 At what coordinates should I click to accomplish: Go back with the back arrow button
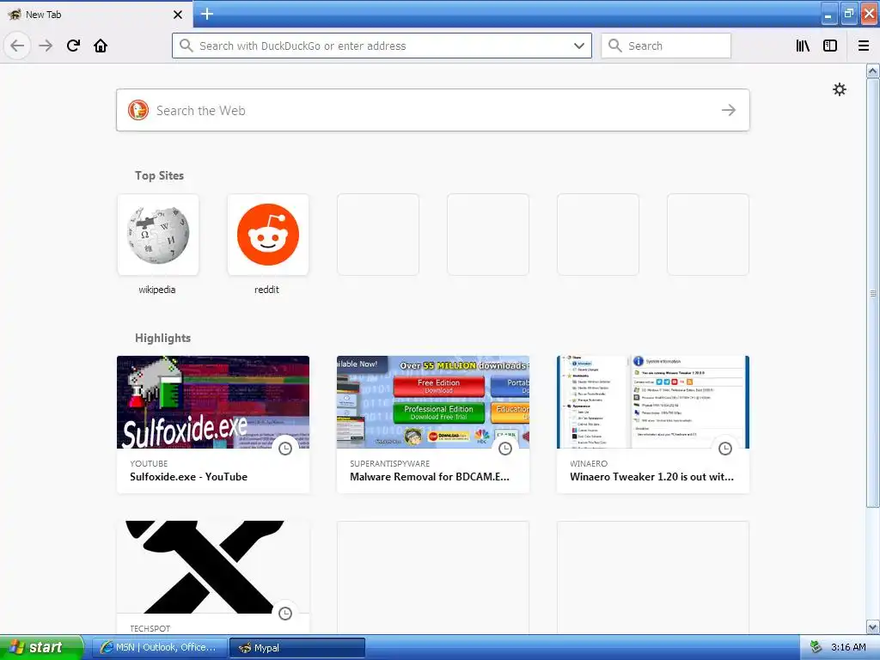tap(17, 46)
